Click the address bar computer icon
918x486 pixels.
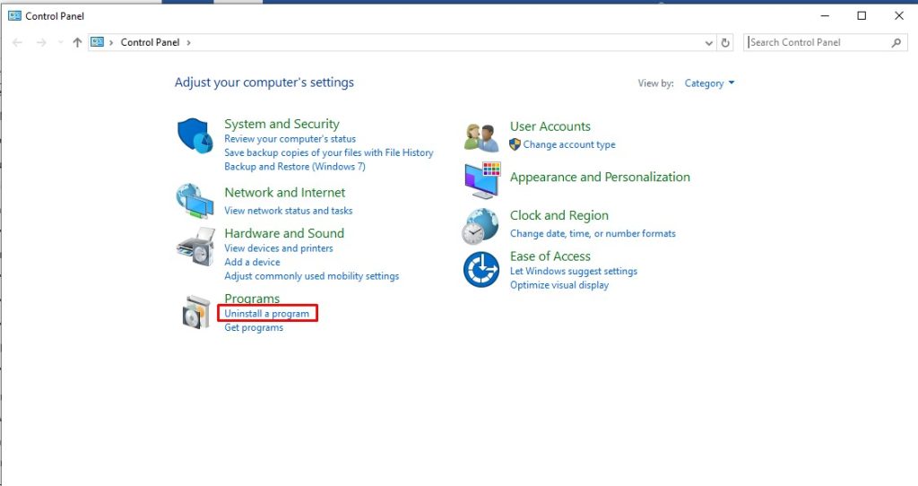coord(97,42)
